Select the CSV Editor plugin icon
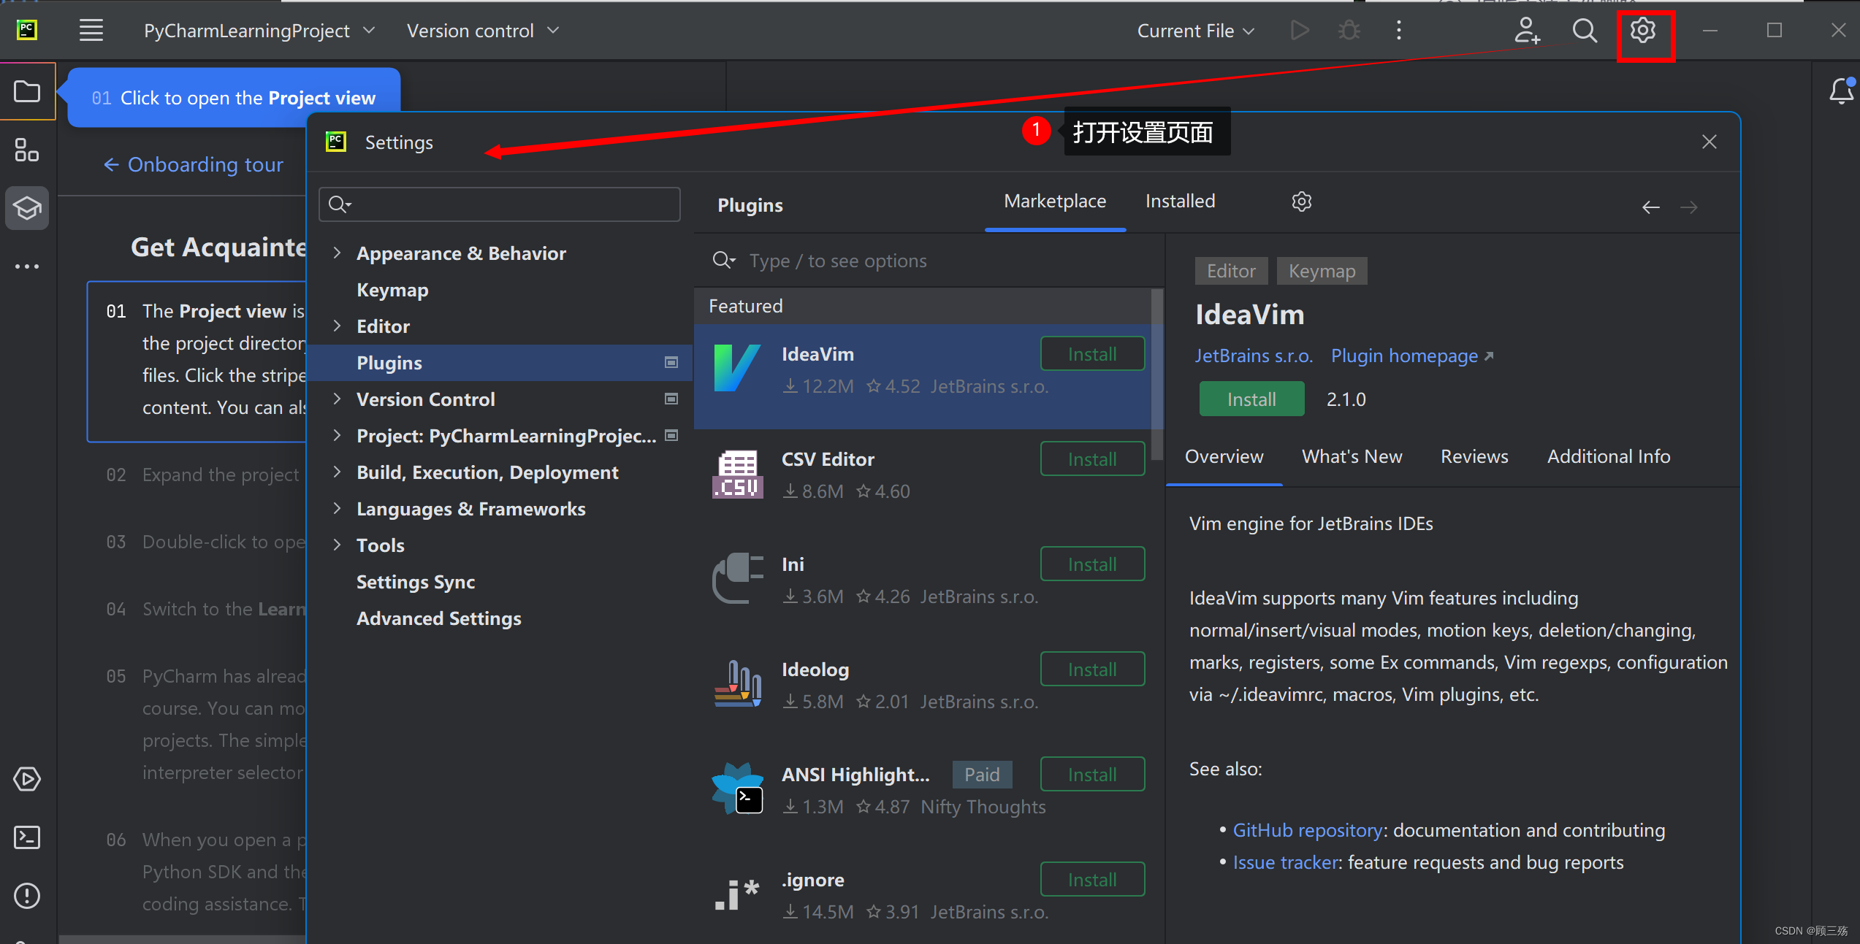 [737, 474]
